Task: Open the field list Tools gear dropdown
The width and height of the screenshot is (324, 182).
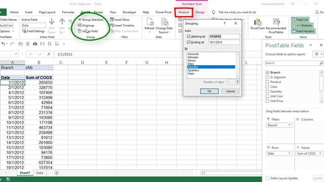Action: pyautogui.click(x=318, y=54)
